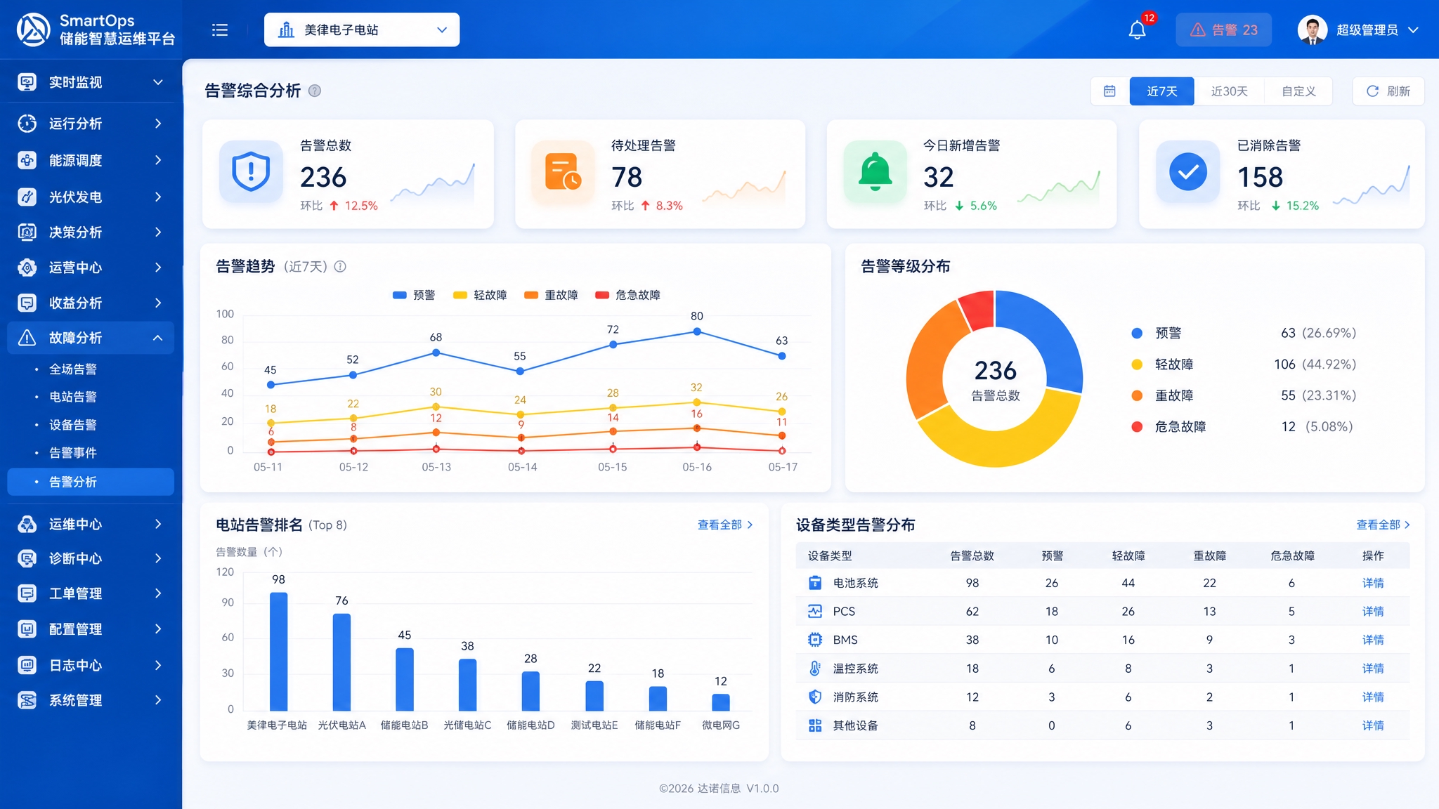This screenshot has width=1439, height=809.
Task: Click the 电池系统 device icon
Action: [x=815, y=583]
